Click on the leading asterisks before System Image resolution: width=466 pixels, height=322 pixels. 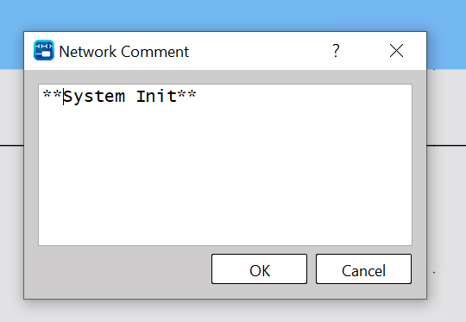click(x=53, y=95)
